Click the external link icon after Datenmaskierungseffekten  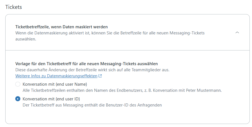pyautogui.click(x=100, y=76)
